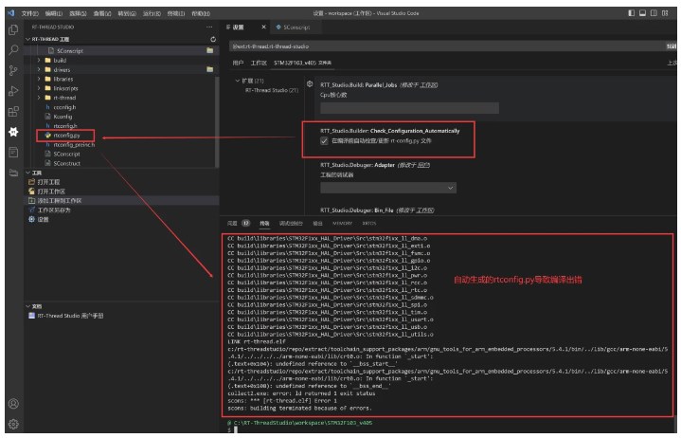This screenshot has height=438, width=681.
Task: Switch to the 问题 panel tab
Action: 232,224
